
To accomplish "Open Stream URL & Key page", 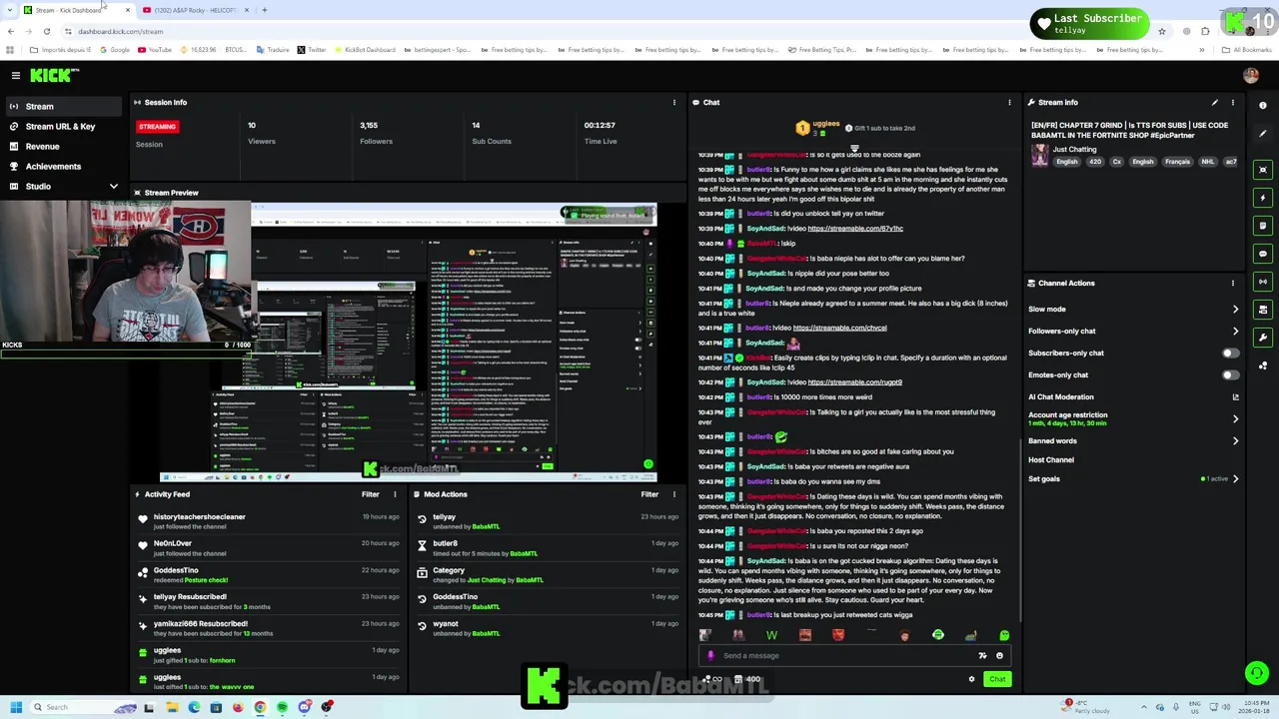I will [x=65, y=127].
